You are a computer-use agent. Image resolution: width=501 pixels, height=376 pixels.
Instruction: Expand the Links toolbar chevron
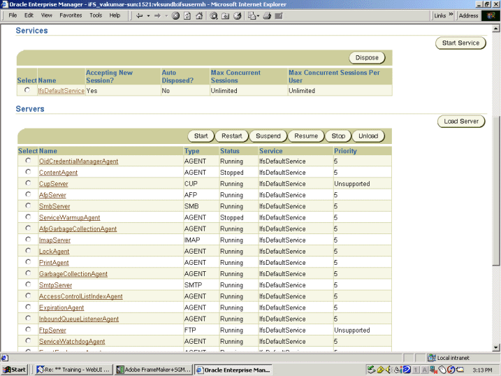451,15
